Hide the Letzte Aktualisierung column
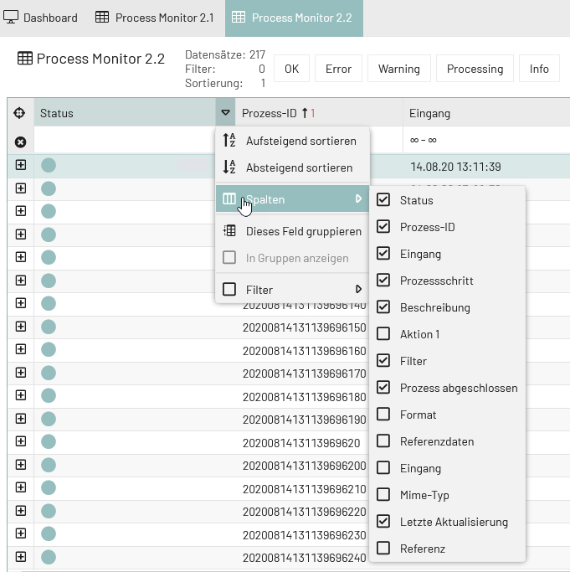570x572 pixels. coord(383,521)
